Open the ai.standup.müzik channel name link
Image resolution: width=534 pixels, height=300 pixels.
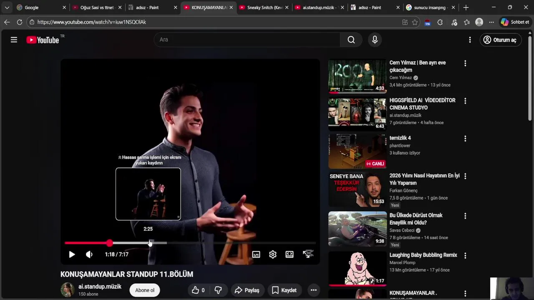coord(100,287)
